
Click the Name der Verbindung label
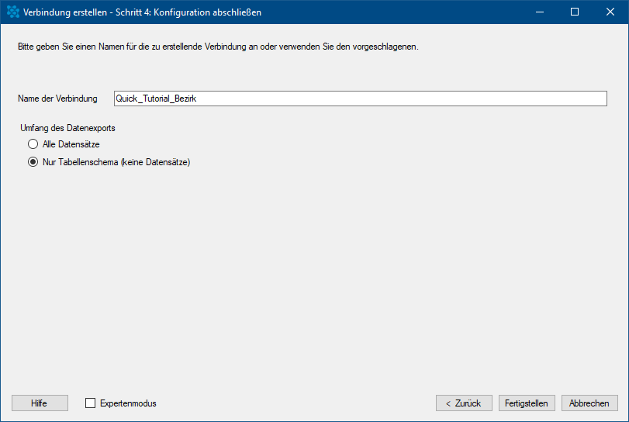(57, 99)
